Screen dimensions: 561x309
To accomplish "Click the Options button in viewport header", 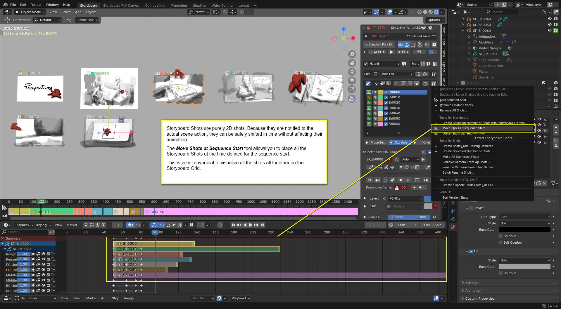I will pos(435,20).
